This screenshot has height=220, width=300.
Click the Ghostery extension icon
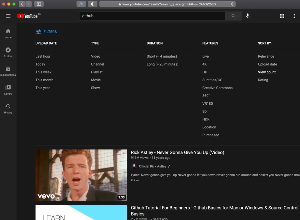81,4
